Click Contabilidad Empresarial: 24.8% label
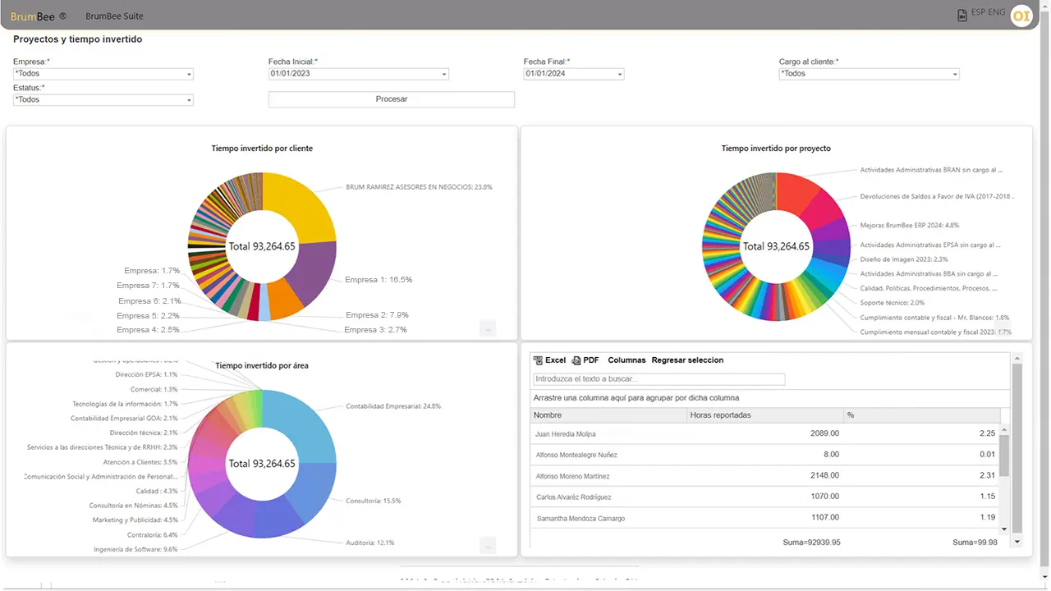Viewport: 1051px width, 591px height. click(x=393, y=406)
